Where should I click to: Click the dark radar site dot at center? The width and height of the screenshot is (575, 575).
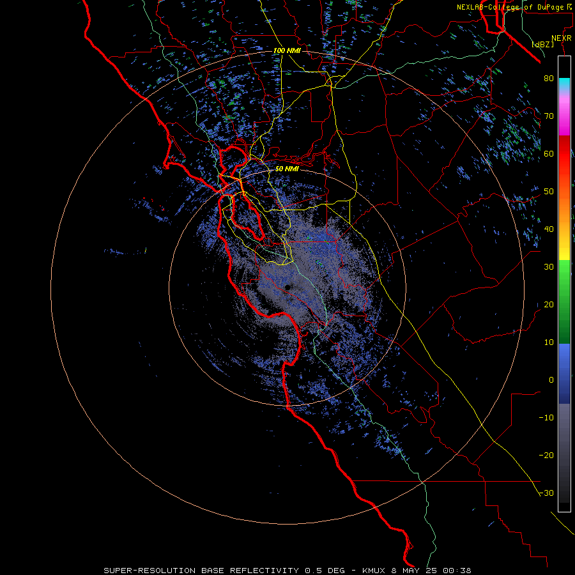click(x=287, y=287)
